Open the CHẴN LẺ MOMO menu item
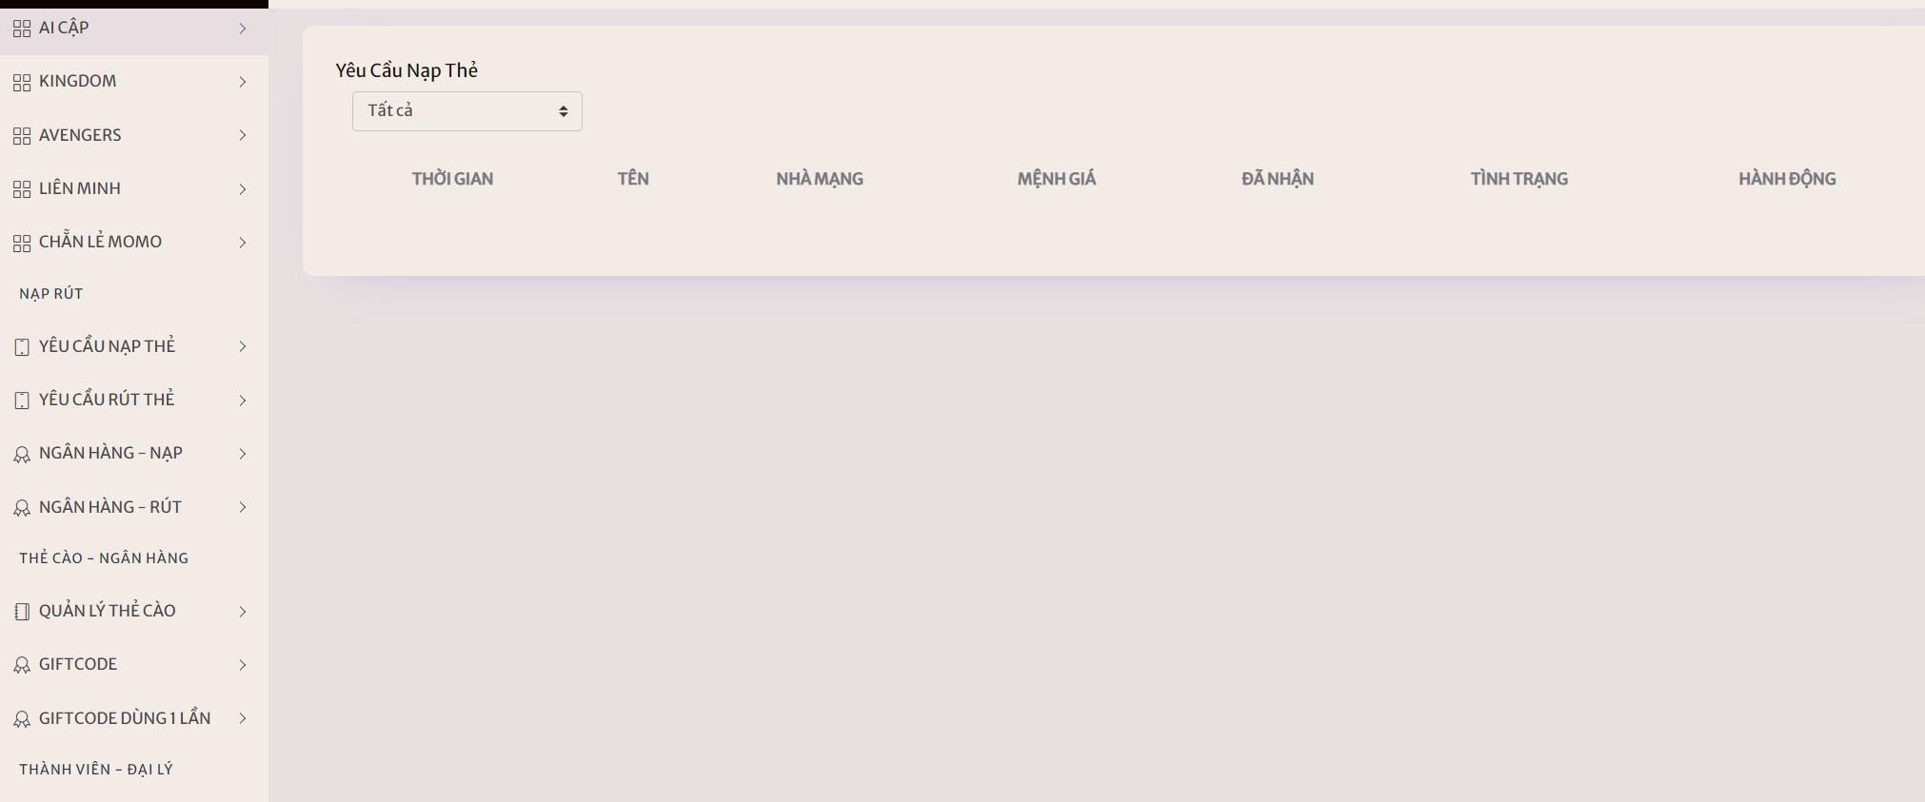 (x=134, y=242)
